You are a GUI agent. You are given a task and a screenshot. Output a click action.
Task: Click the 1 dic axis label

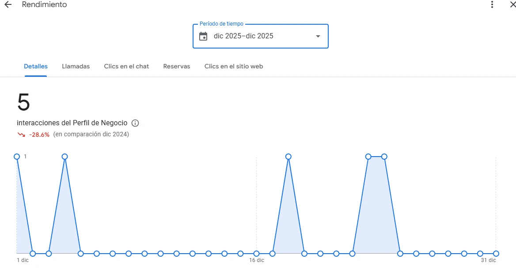click(x=23, y=260)
